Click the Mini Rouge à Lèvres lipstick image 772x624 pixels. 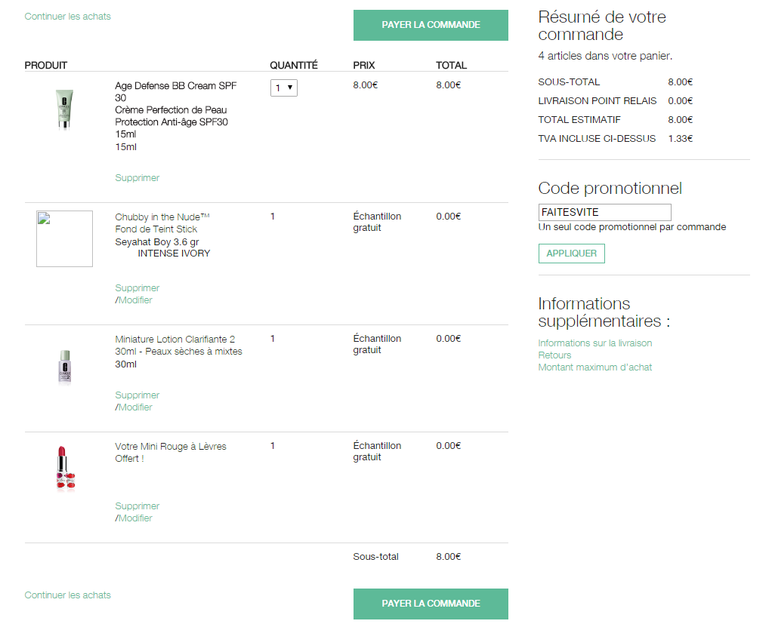coord(65,468)
